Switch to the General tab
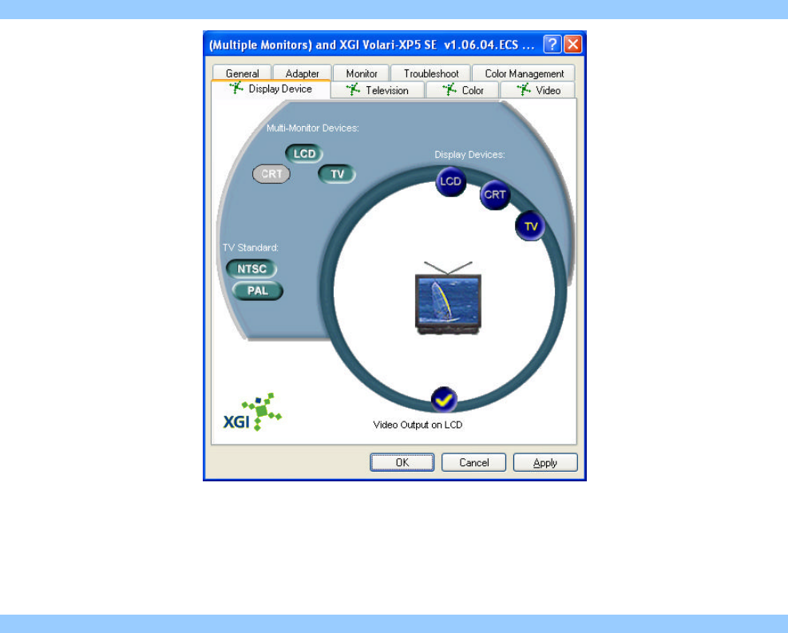Viewport: 788px width, 633px height. click(242, 73)
